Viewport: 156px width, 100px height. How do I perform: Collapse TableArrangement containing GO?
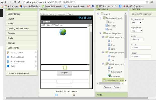tap(103, 64)
